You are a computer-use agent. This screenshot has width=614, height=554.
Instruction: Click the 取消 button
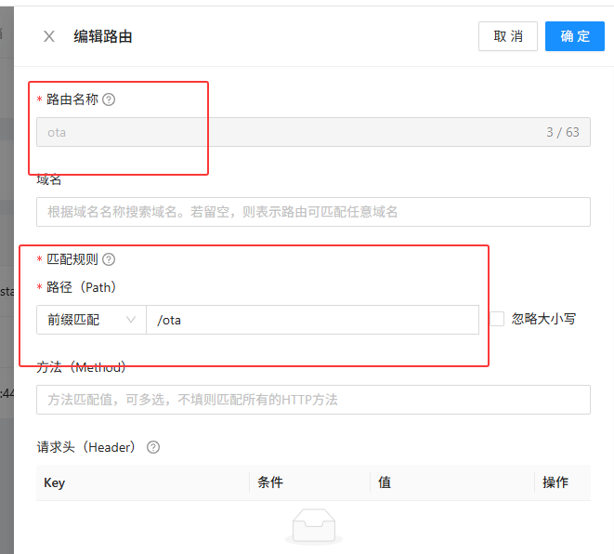pyautogui.click(x=508, y=36)
